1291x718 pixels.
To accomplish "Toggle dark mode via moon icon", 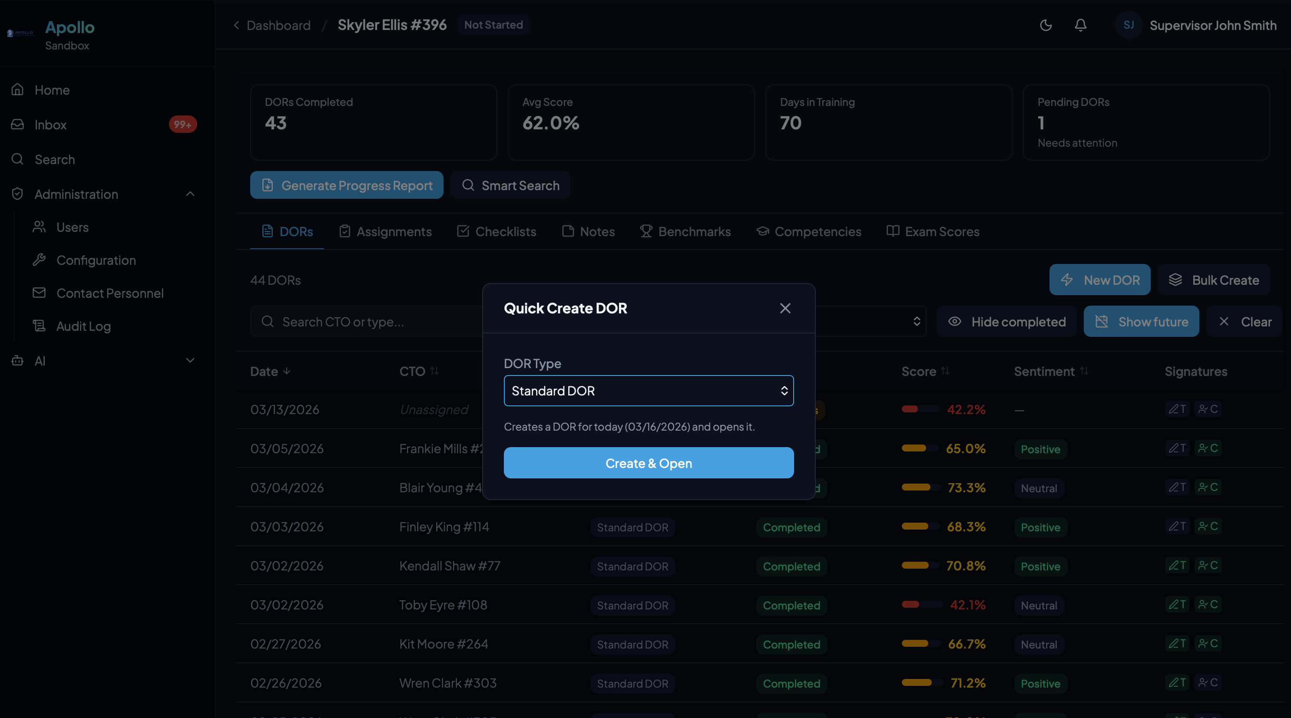I will (x=1046, y=25).
